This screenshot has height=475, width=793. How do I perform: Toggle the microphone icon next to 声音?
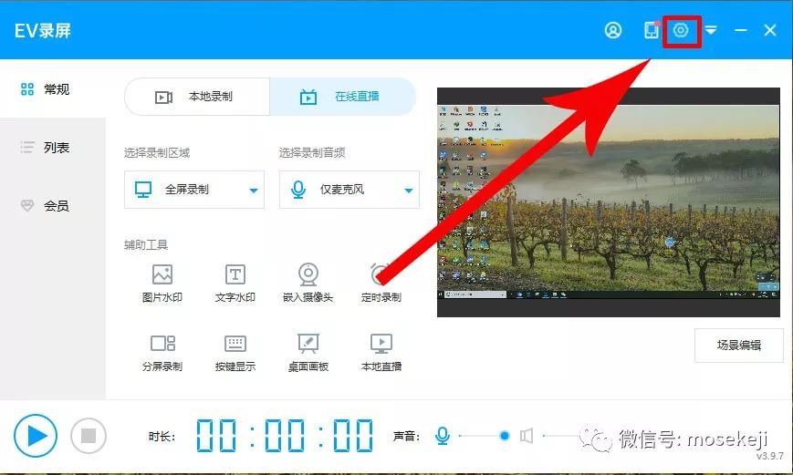(x=443, y=436)
